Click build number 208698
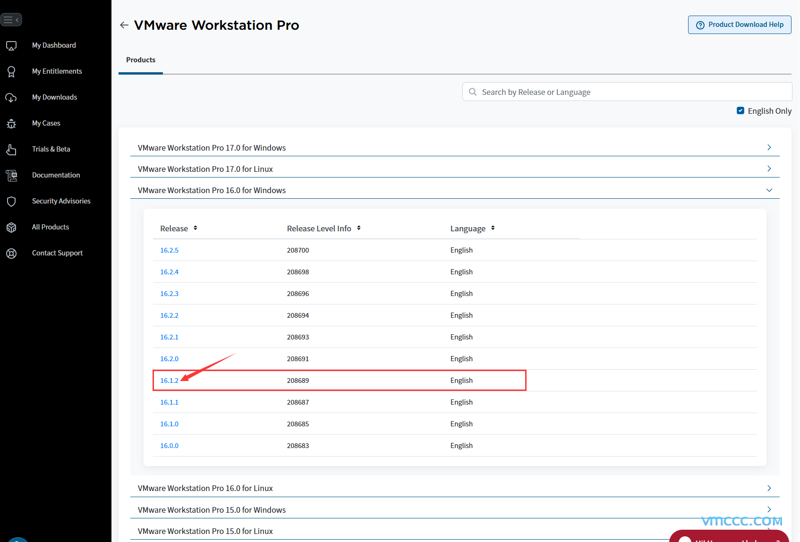The height and width of the screenshot is (542, 800). 298,272
